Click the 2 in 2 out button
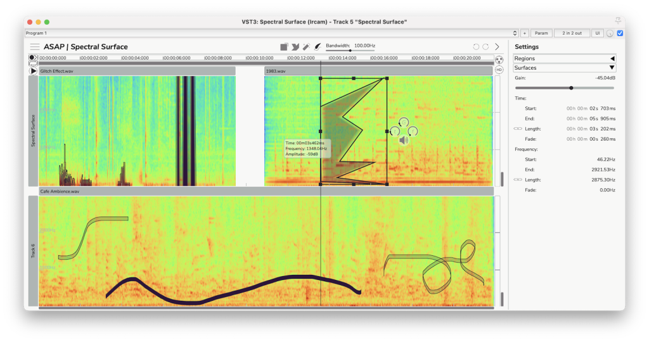This screenshot has width=649, height=342. click(570, 33)
